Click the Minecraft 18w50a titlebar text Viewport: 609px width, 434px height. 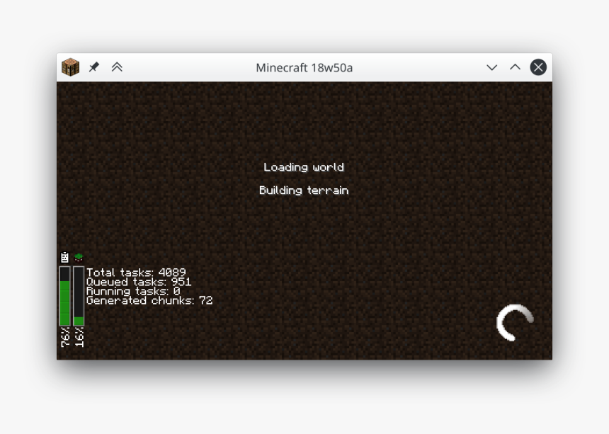pos(304,67)
